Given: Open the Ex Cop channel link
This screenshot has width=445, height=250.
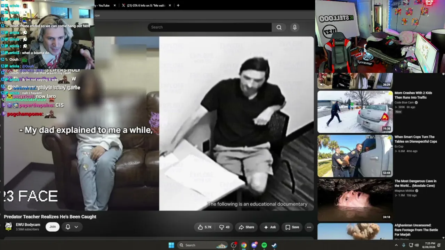Looking at the screenshot, I should coord(399,147).
